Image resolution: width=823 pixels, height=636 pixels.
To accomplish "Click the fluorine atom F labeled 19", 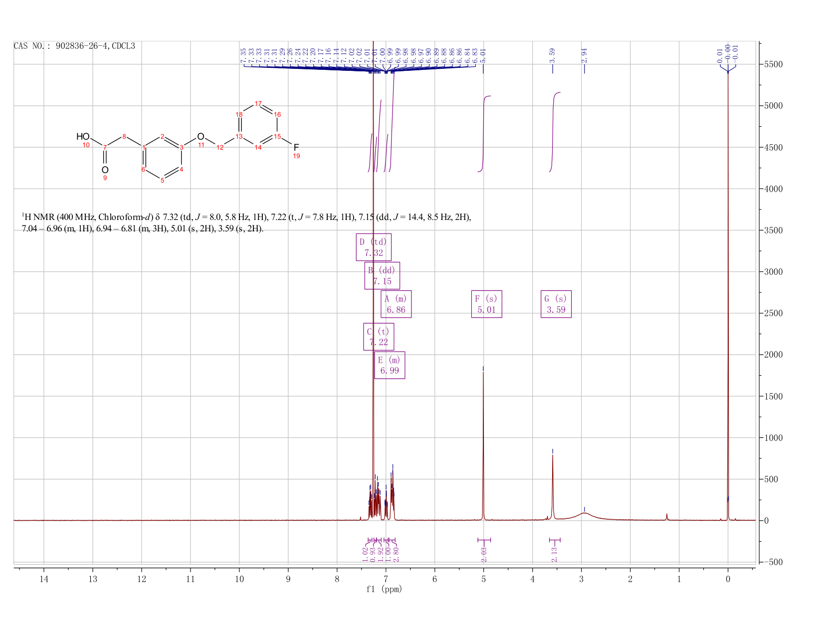I will (x=296, y=148).
